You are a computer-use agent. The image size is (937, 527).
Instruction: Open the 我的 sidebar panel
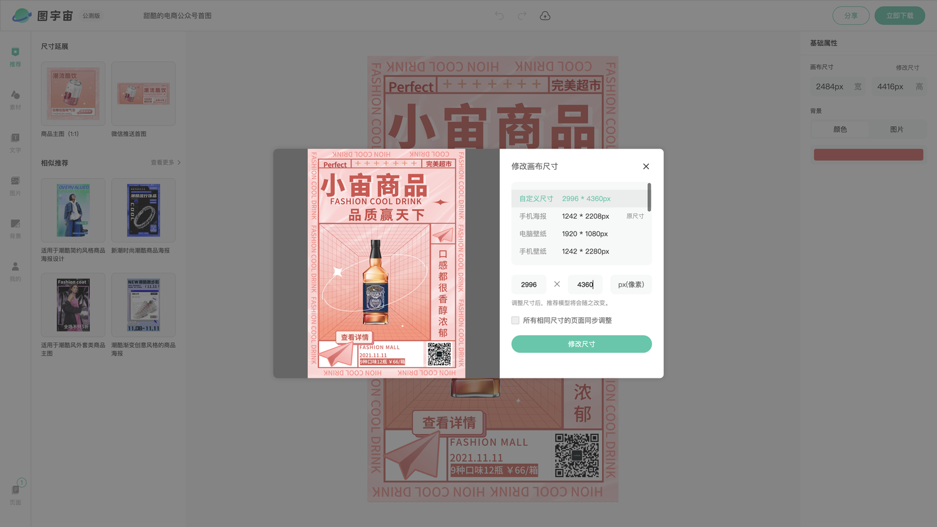pos(15,272)
